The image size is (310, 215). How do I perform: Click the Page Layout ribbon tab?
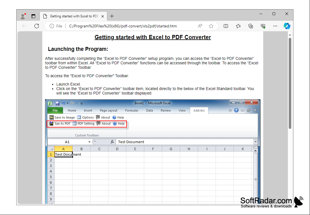(x=109, y=110)
